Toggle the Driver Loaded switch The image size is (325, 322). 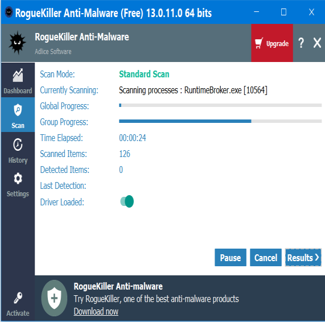coord(127,201)
